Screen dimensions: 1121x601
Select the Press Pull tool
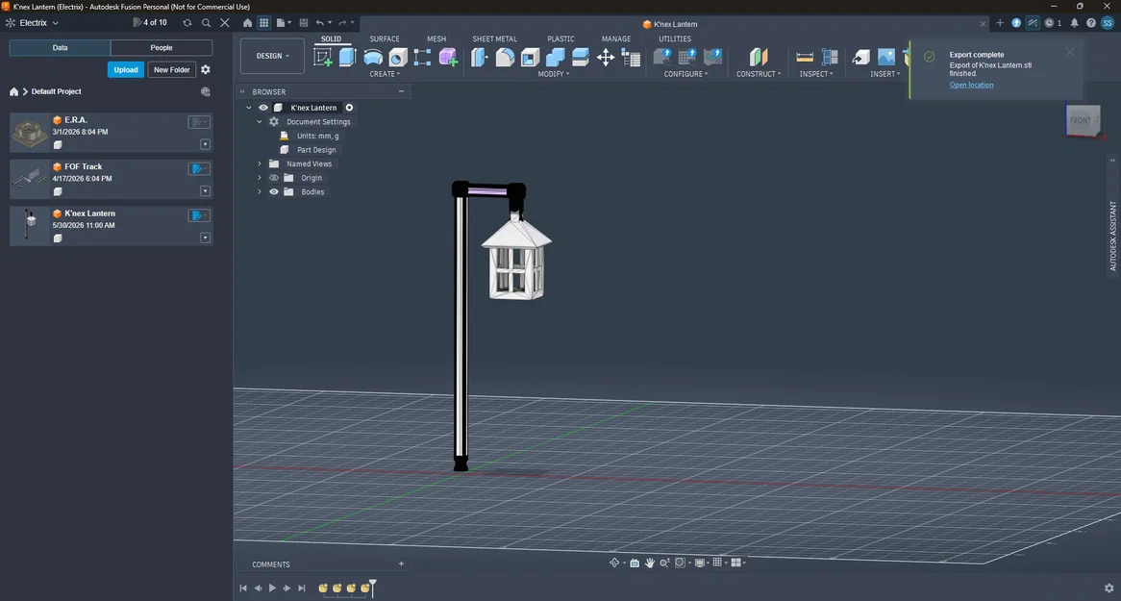point(479,58)
